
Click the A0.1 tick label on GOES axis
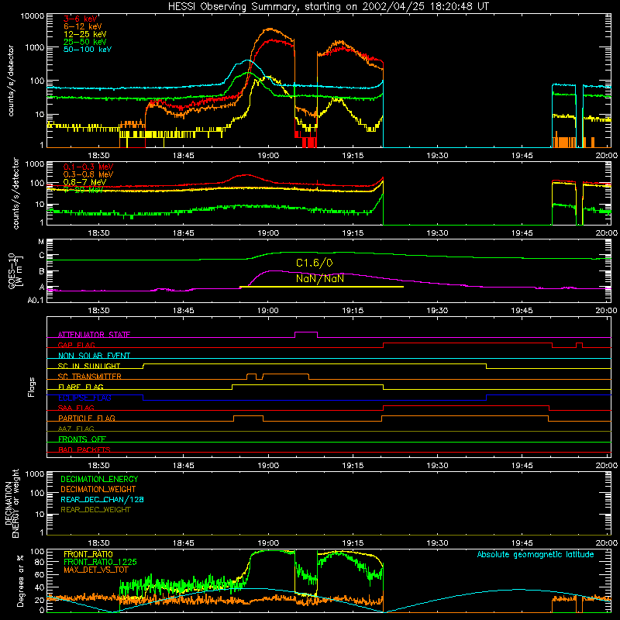[x=36, y=301]
